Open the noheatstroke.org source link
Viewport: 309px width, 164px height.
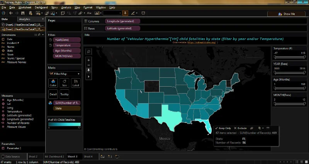coord(202,42)
